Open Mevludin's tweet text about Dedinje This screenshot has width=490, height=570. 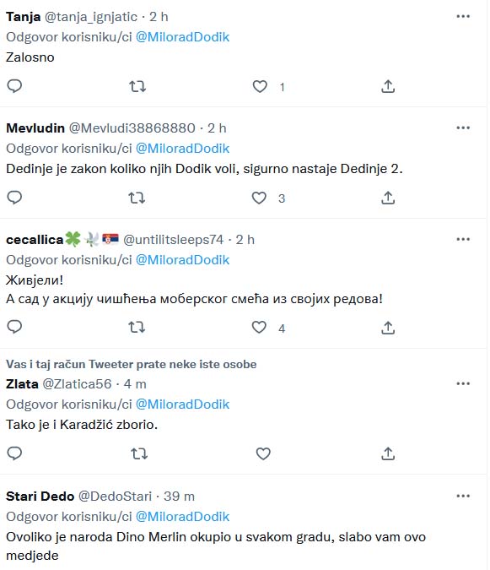[x=204, y=169]
